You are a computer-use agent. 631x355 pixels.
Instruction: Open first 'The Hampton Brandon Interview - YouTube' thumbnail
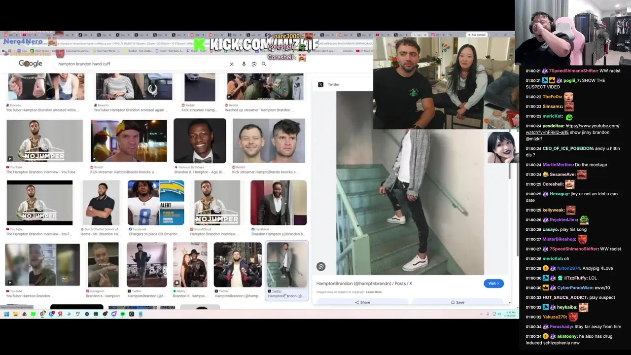pyautogui.click(x=45, y=141)
